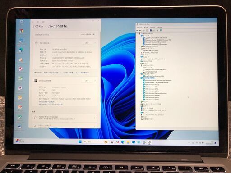The image size is (231, 173).
Task: Select 記憶域コントローラー category
Action: 148,119
